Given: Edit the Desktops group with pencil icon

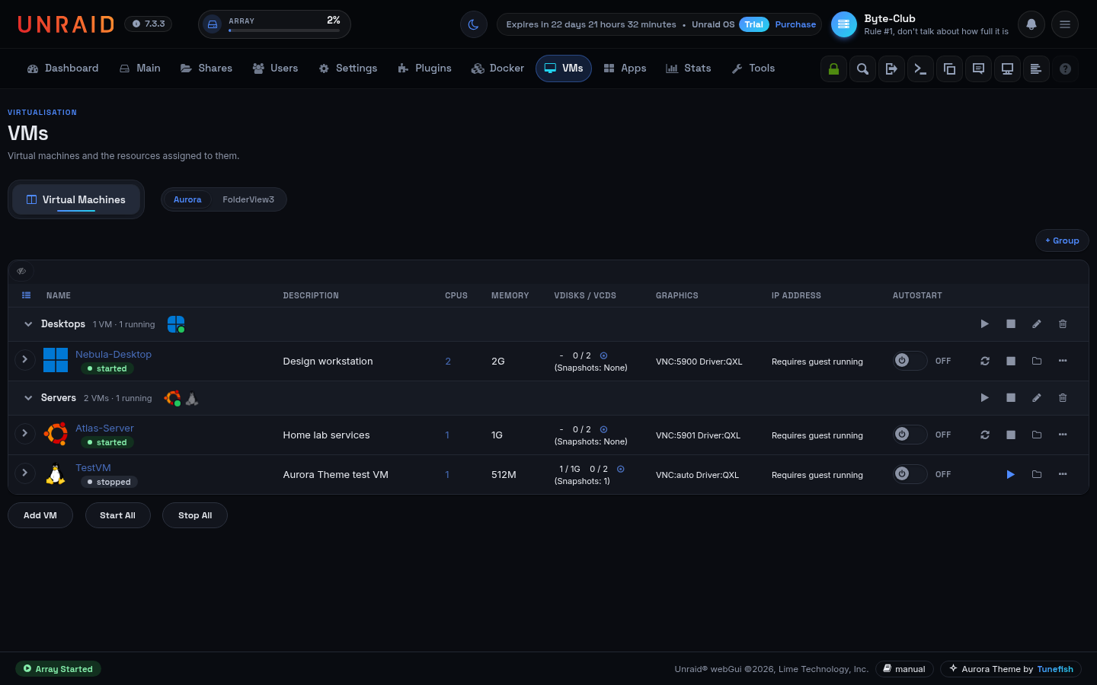Looking at the screenshot, I should [1037, 324].
